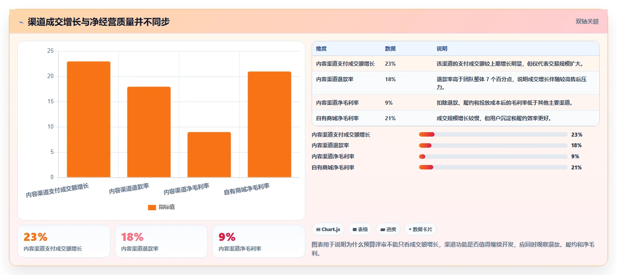Select the chart bar for 内容渠道支付成交额增长
The width and height of the screenshot is (617, 275).
[89, 119]
